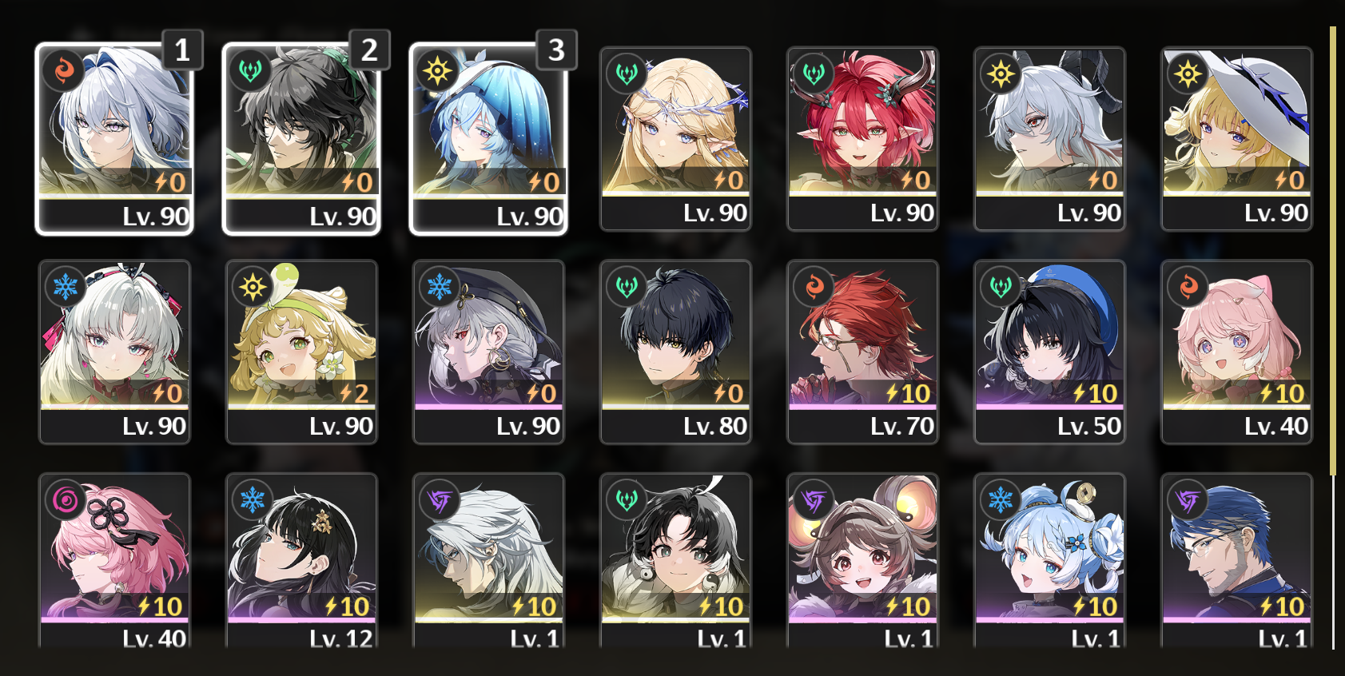This screenshot has width=1345, height=676.
Task: Choose the red-haired horned character
Action: 862,138
